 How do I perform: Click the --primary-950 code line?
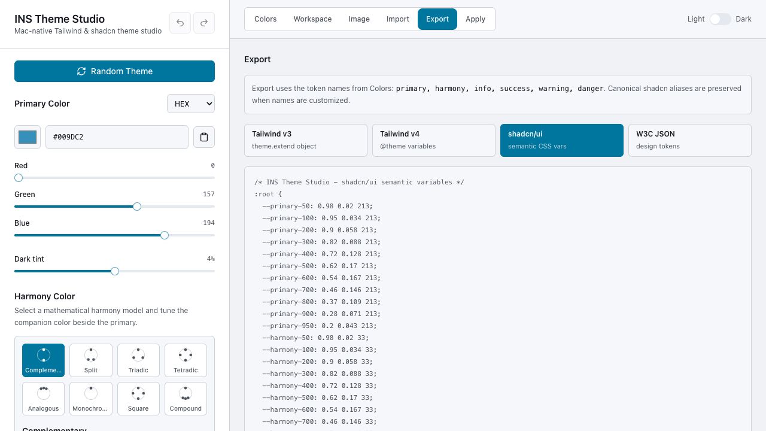click(x=319, y=326)
